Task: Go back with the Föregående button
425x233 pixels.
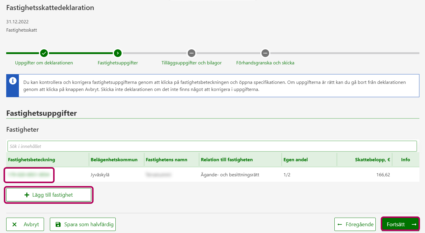Action: tap(355, 224)
